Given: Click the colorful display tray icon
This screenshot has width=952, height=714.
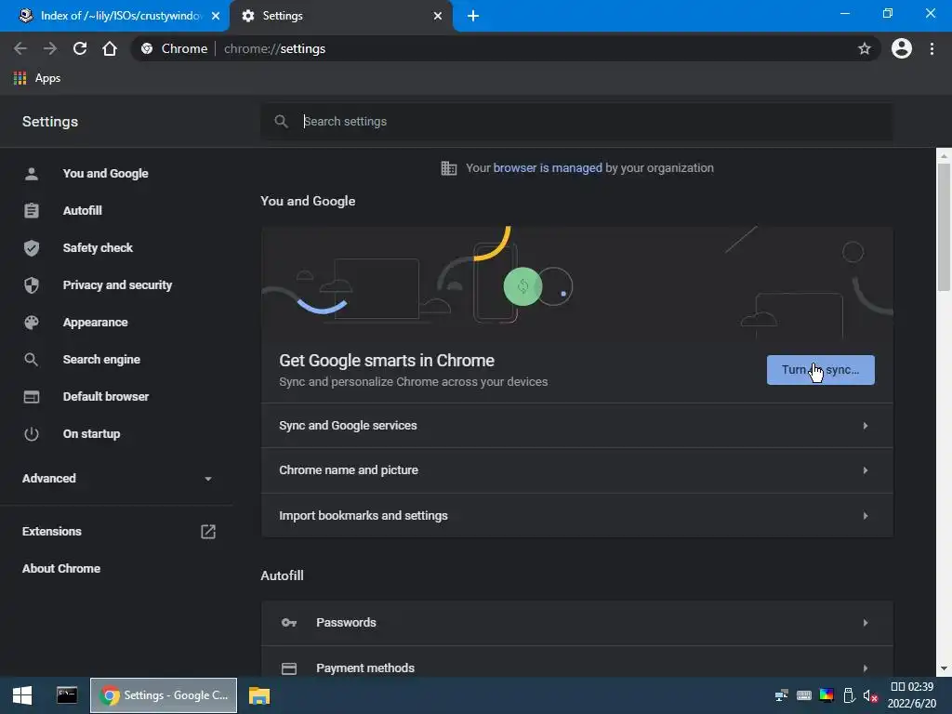Looking at the screenshot, I should (x=826, y=695).
